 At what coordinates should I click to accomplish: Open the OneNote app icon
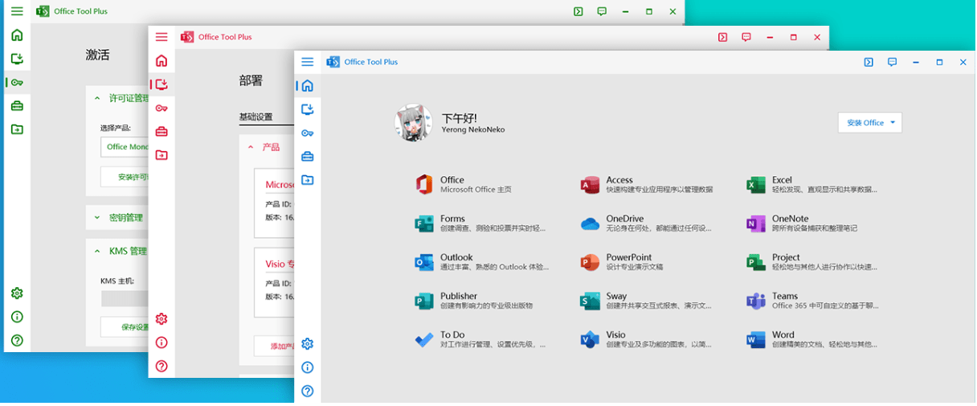[755, 224]
